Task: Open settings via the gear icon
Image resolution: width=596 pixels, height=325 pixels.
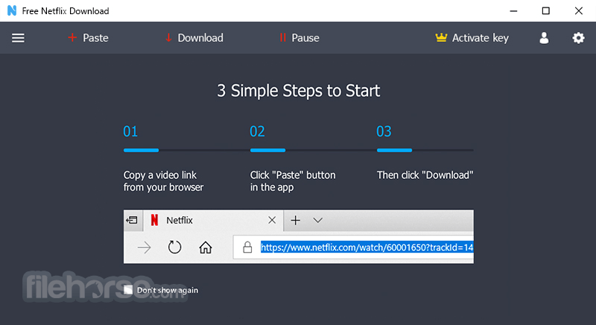Action: 578,38
